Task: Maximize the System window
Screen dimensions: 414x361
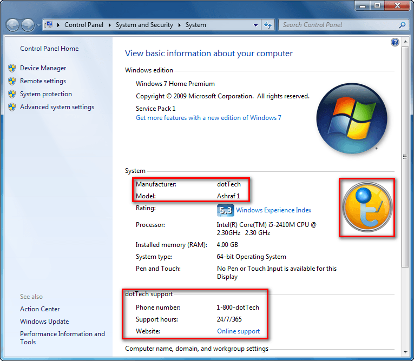Action: tap(377, 5)
